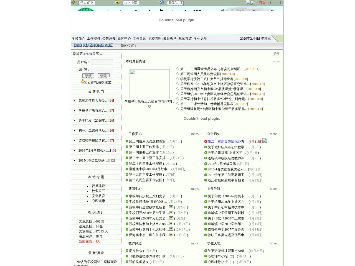The width and height of the screenshot is (355, 266).
Task: Go to 新闻中心 in the navigation bar
Action: (124, 39)
